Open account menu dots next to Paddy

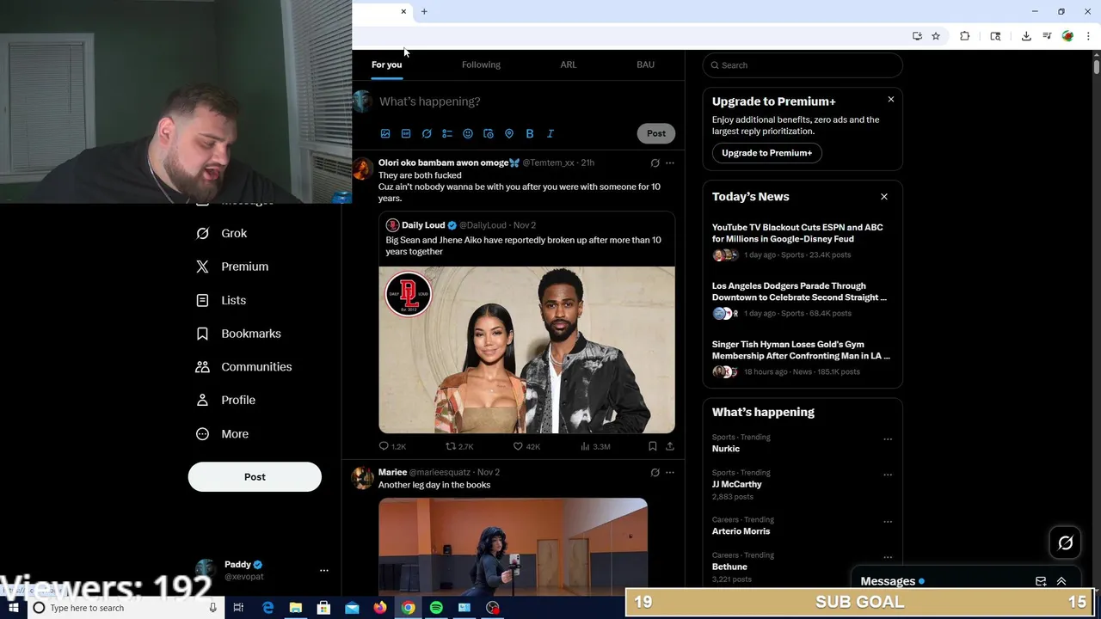click(x=324, y=570)
